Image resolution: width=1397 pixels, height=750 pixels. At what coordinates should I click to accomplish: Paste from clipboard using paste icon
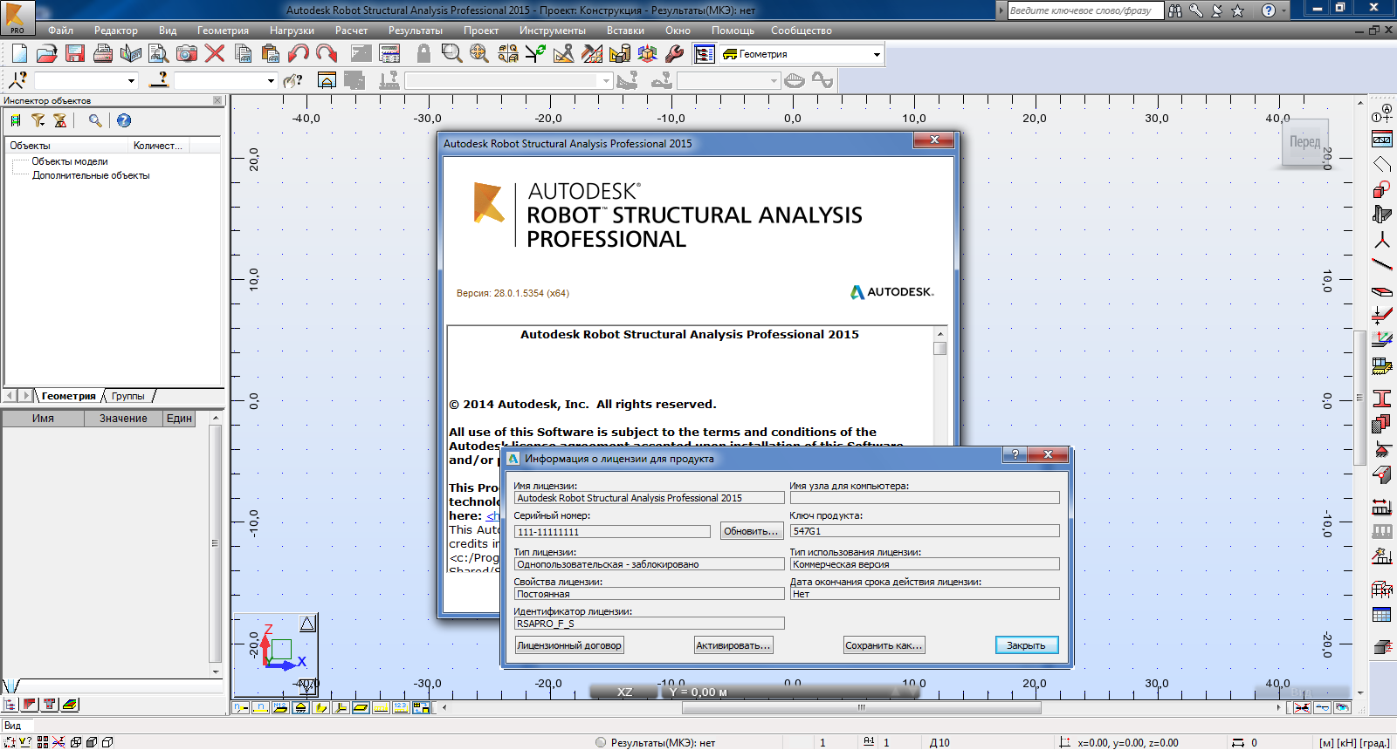(271, 54)
